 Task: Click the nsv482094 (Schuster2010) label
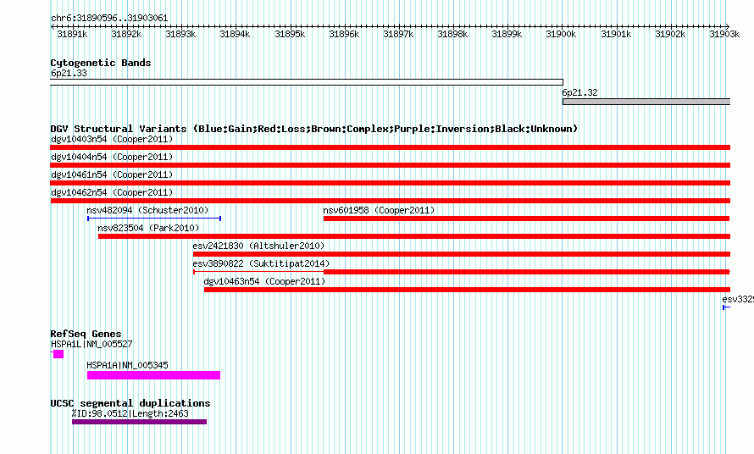pos(147,210)
